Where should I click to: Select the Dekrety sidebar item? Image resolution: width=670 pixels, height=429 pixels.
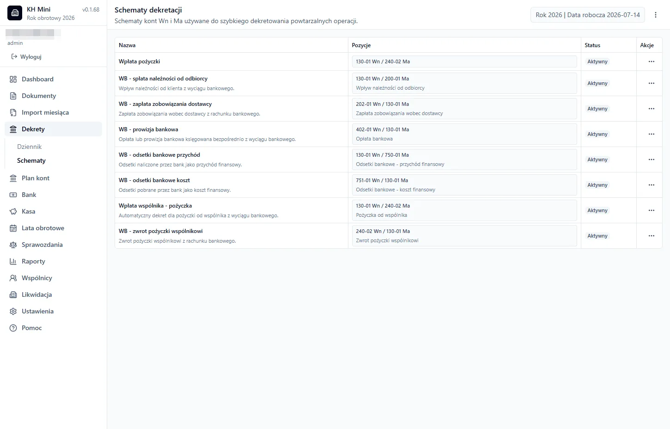53,129
